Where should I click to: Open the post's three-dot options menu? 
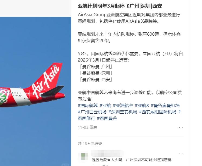181,128
